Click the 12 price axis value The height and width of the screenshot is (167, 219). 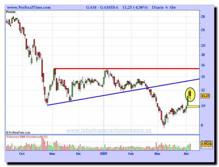[x=203, y=90]
